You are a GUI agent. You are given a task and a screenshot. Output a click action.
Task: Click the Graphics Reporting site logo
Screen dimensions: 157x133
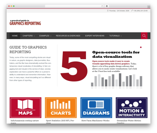point(25,23)
